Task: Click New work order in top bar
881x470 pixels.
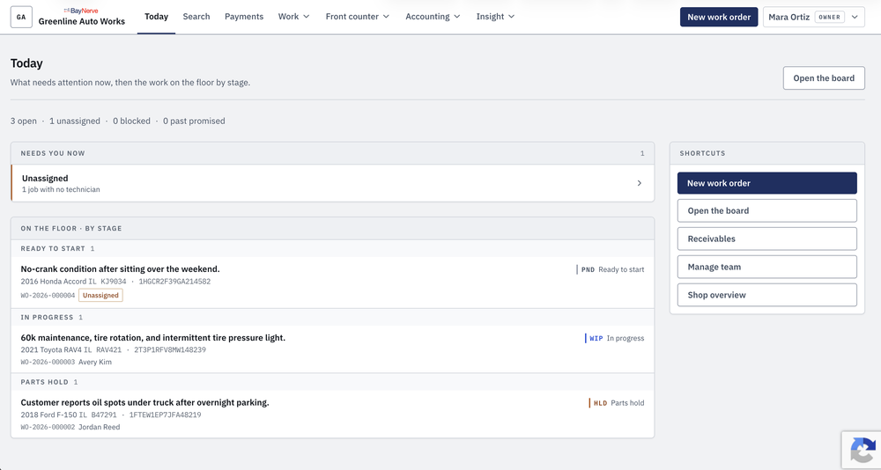Action: pyautogui.click(x=719, y=17)
